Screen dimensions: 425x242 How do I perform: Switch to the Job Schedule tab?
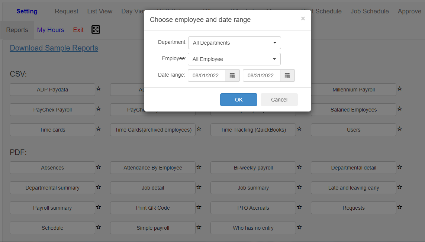370,11
